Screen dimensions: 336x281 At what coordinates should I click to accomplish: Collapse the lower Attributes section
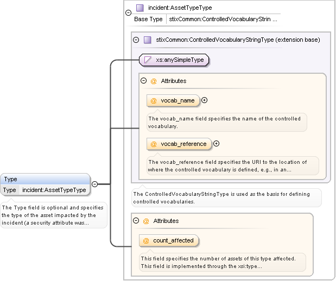(136, 221)
